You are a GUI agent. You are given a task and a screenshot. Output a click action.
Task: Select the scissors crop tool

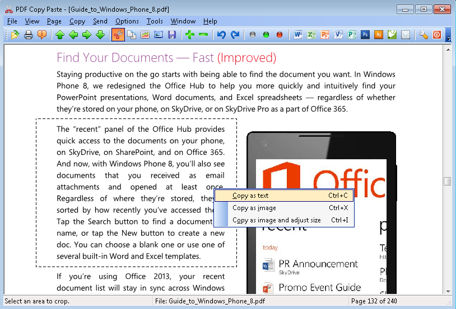(118, 35)
